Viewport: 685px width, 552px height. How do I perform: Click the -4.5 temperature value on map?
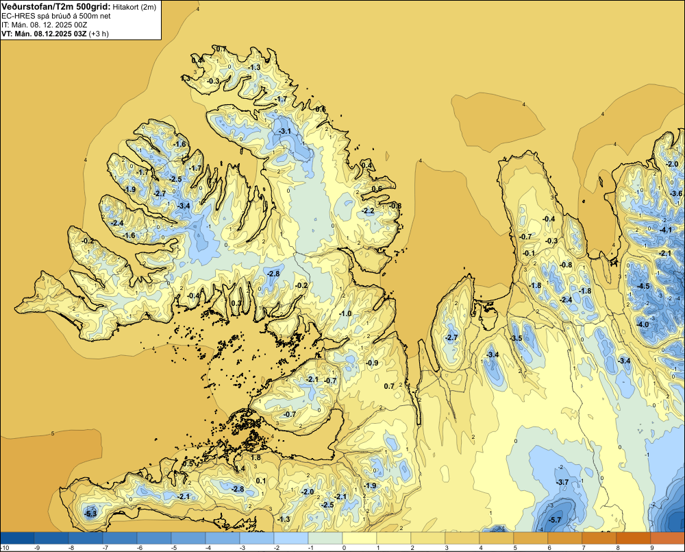coord(643,286)
